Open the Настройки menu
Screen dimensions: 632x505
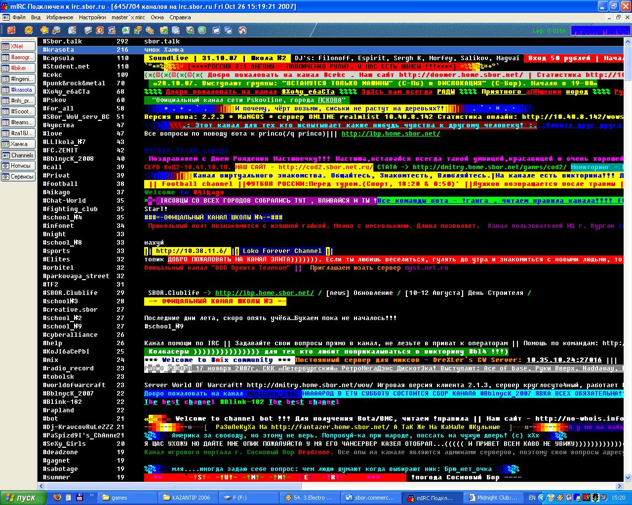(92, 17)
